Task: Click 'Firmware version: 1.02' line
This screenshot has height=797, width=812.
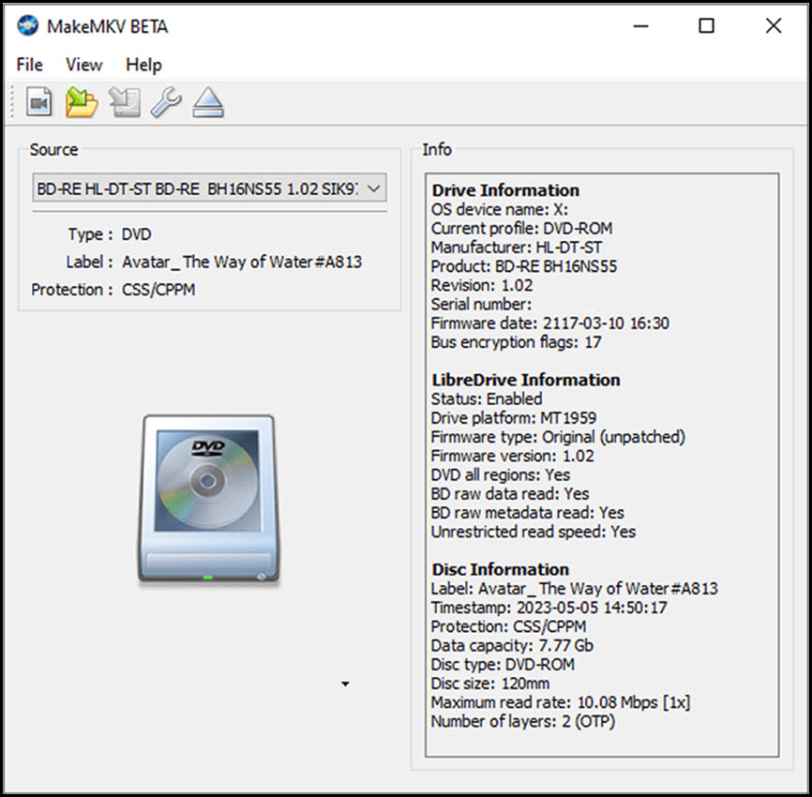Action: click(x=513, y=457)
